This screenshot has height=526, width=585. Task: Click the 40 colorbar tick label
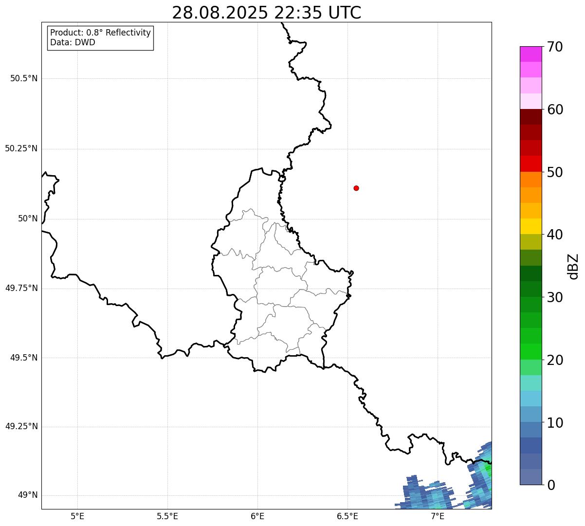coord(555,235)
